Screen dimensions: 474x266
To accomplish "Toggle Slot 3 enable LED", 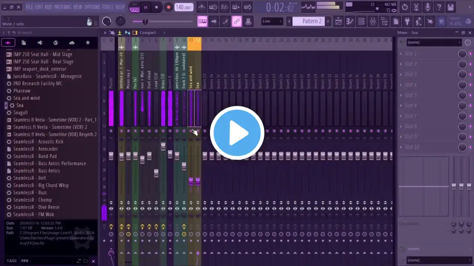I will [x=470, y=75].
